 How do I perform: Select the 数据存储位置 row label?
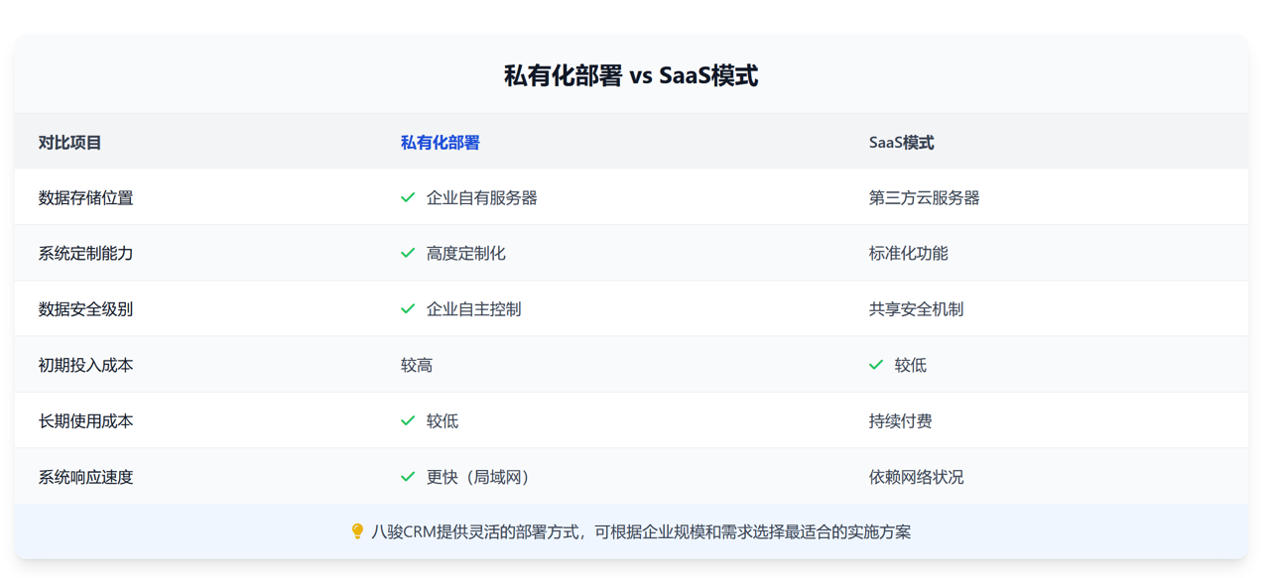click(x=86, y=198)
